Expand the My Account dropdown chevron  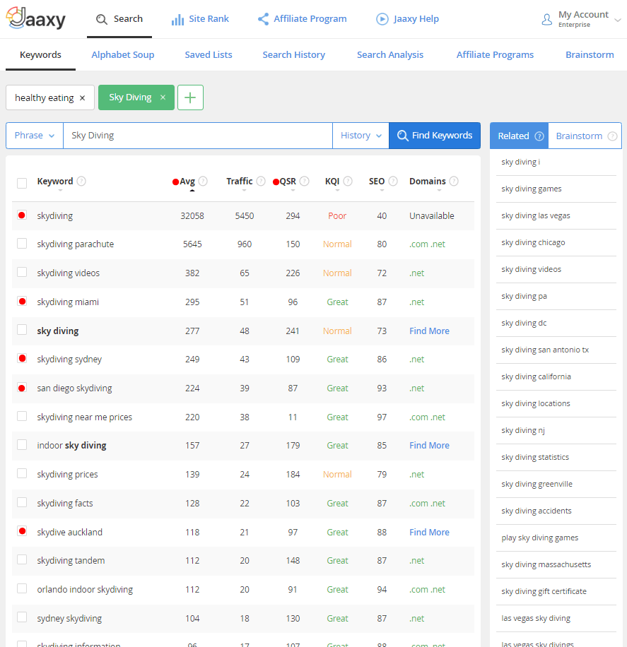coord(618,20)
